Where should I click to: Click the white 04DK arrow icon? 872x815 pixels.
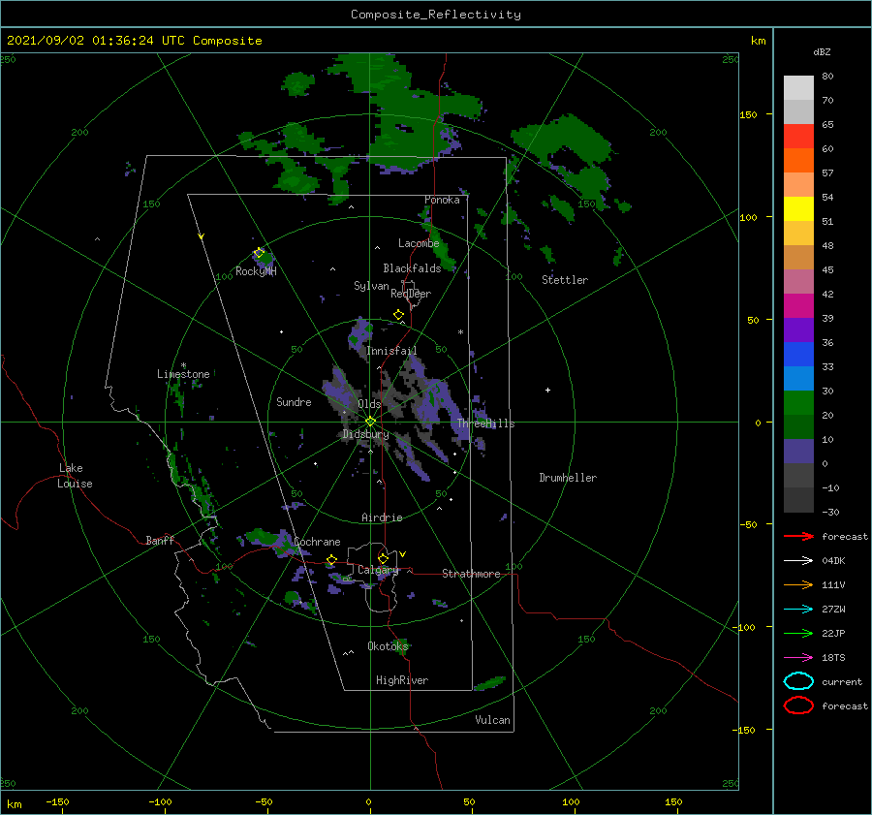798,560
